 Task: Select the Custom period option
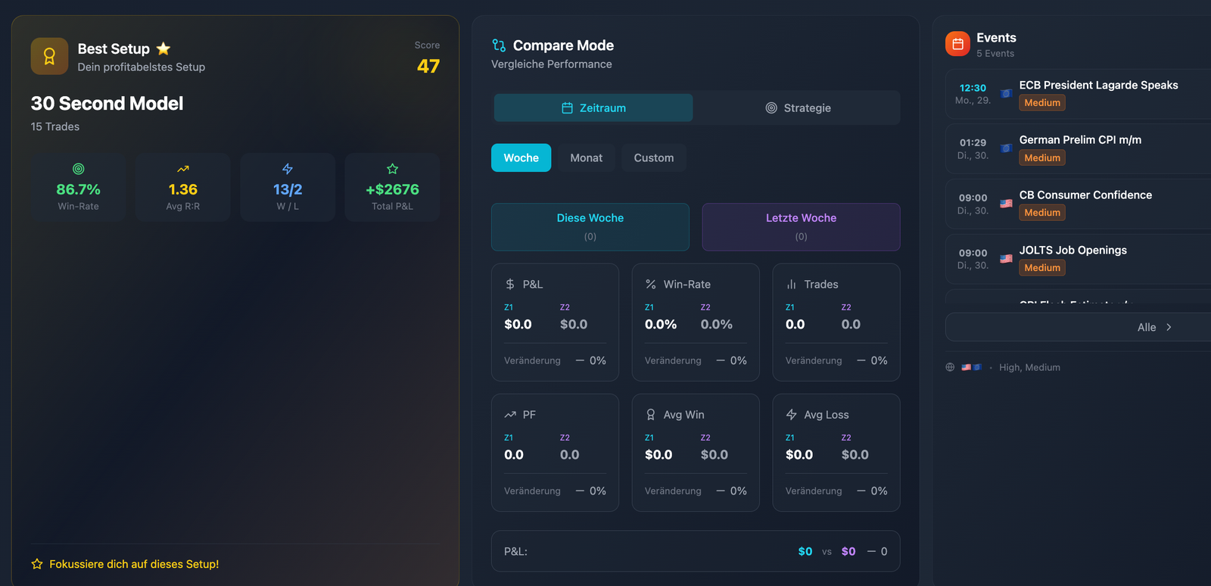pos(654,157)
